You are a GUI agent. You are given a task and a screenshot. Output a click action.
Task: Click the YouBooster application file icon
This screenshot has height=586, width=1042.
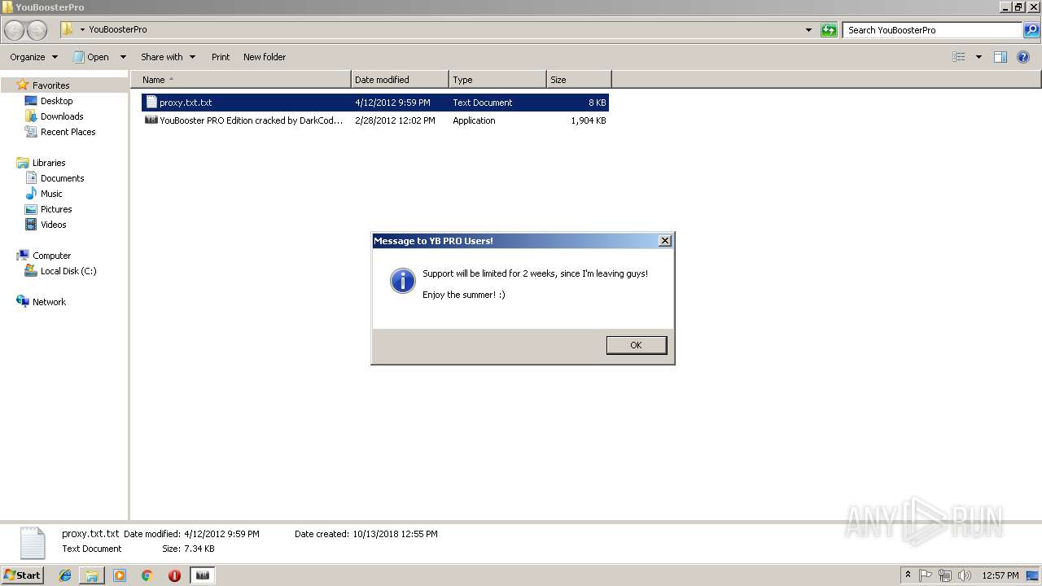point(151,120)
